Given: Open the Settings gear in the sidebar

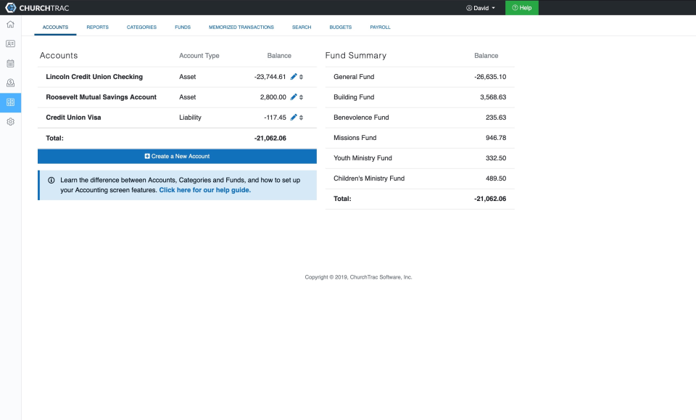Looking at the screenshot, I should [x=10, y=122].
